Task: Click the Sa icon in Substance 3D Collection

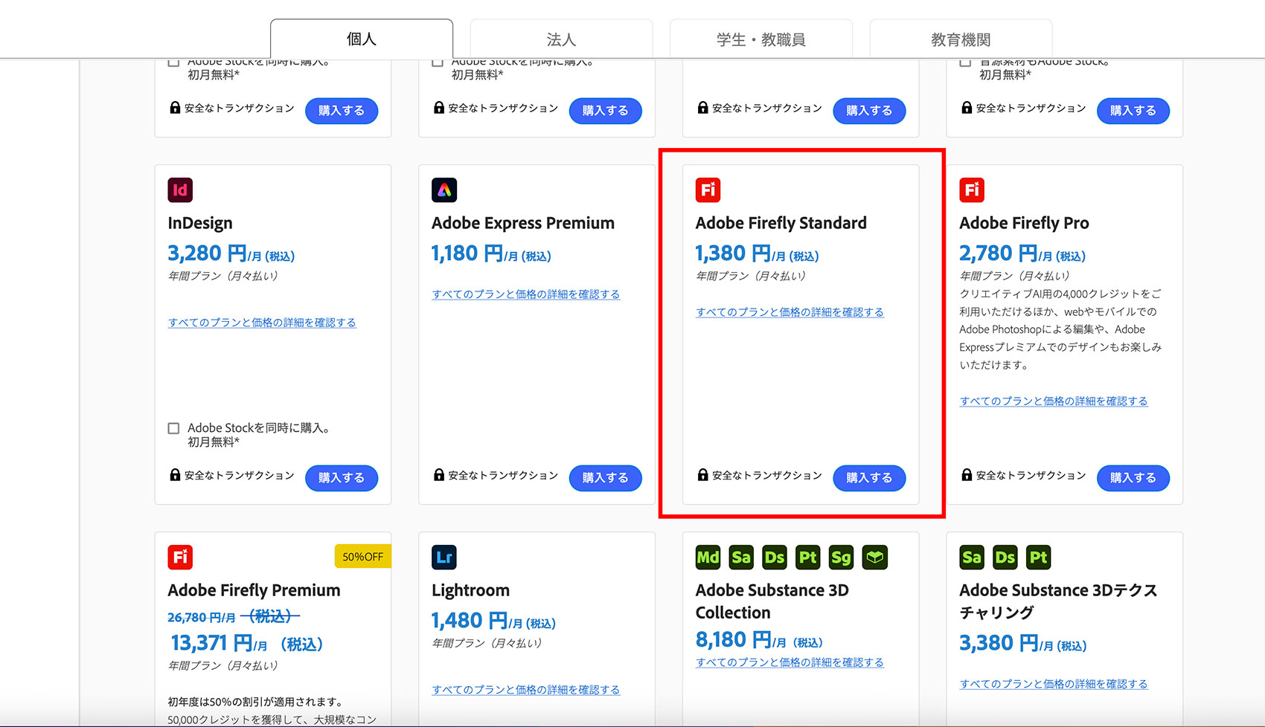Action: [x=741, y=558]
